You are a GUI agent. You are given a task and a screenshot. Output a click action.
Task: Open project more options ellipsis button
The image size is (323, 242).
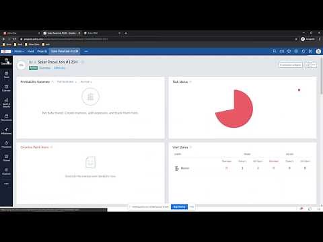pos(314,65)
